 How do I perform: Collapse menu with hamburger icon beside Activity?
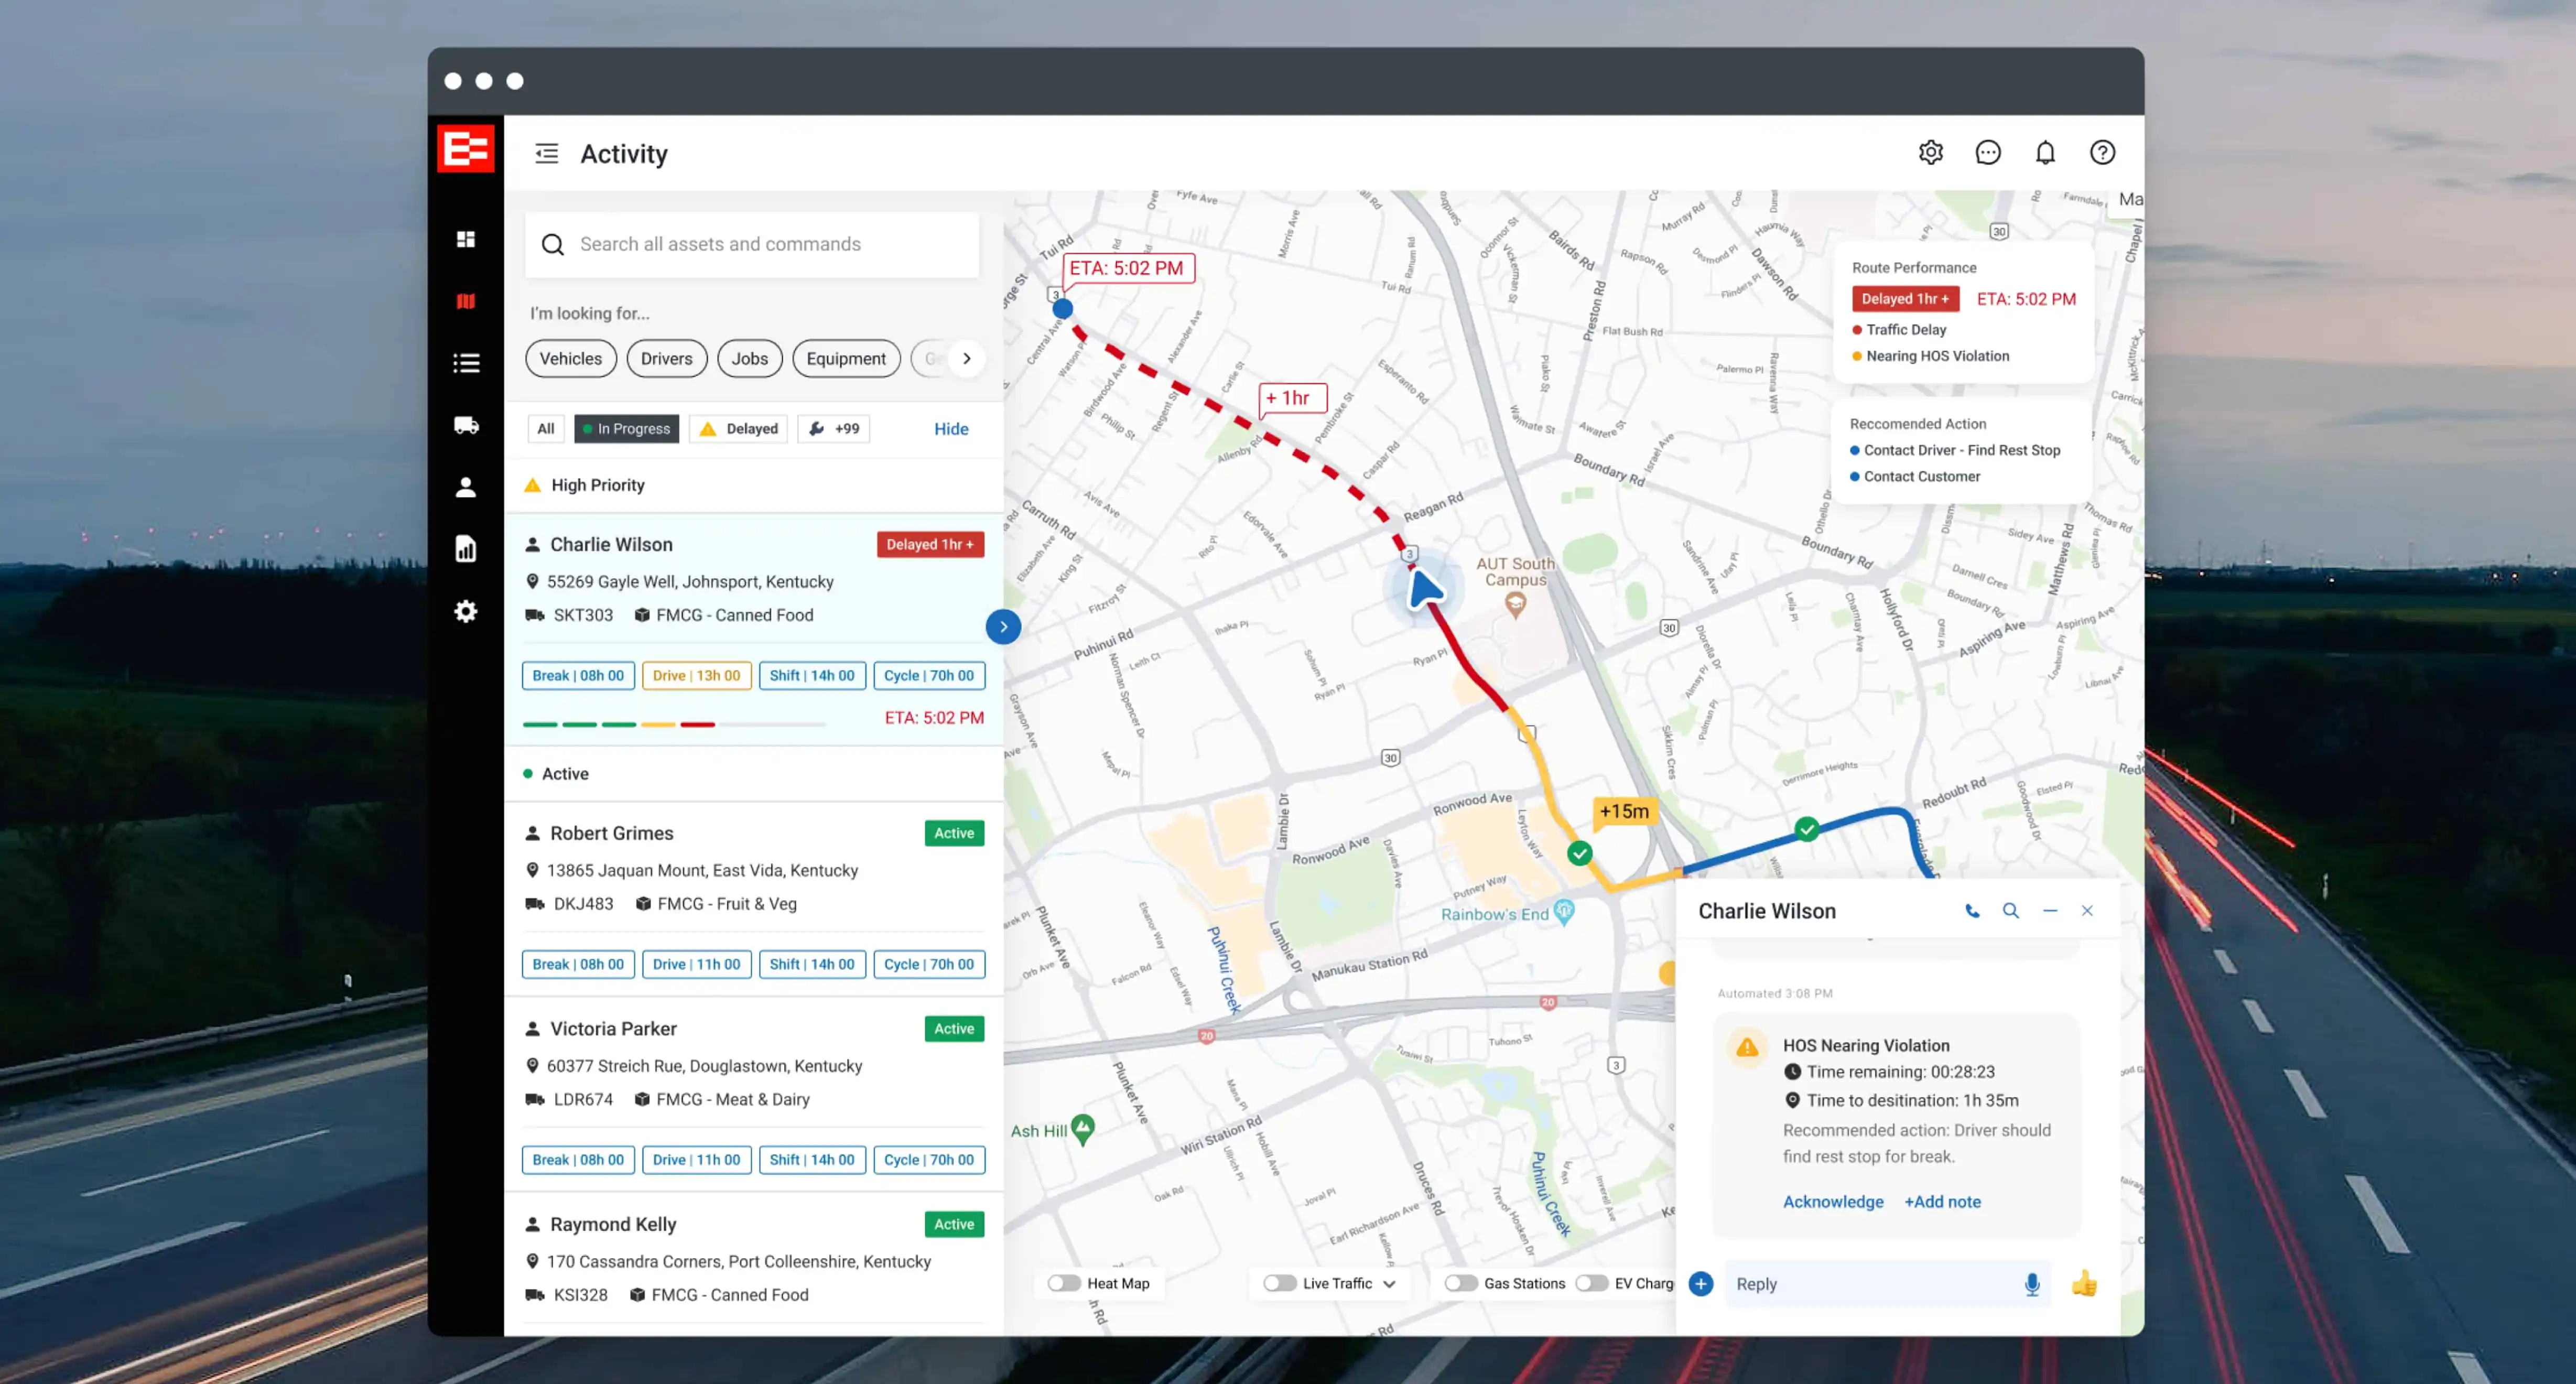[547, 153]
